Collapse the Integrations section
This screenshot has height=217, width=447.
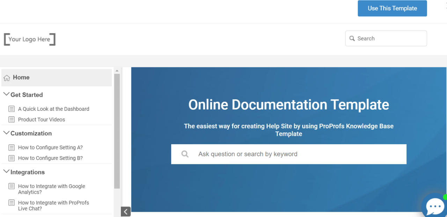point(6,172)
